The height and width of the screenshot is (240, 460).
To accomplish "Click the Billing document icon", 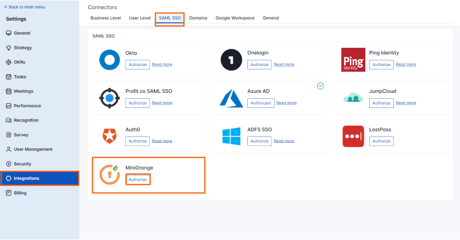I will [x=9, y=193].
